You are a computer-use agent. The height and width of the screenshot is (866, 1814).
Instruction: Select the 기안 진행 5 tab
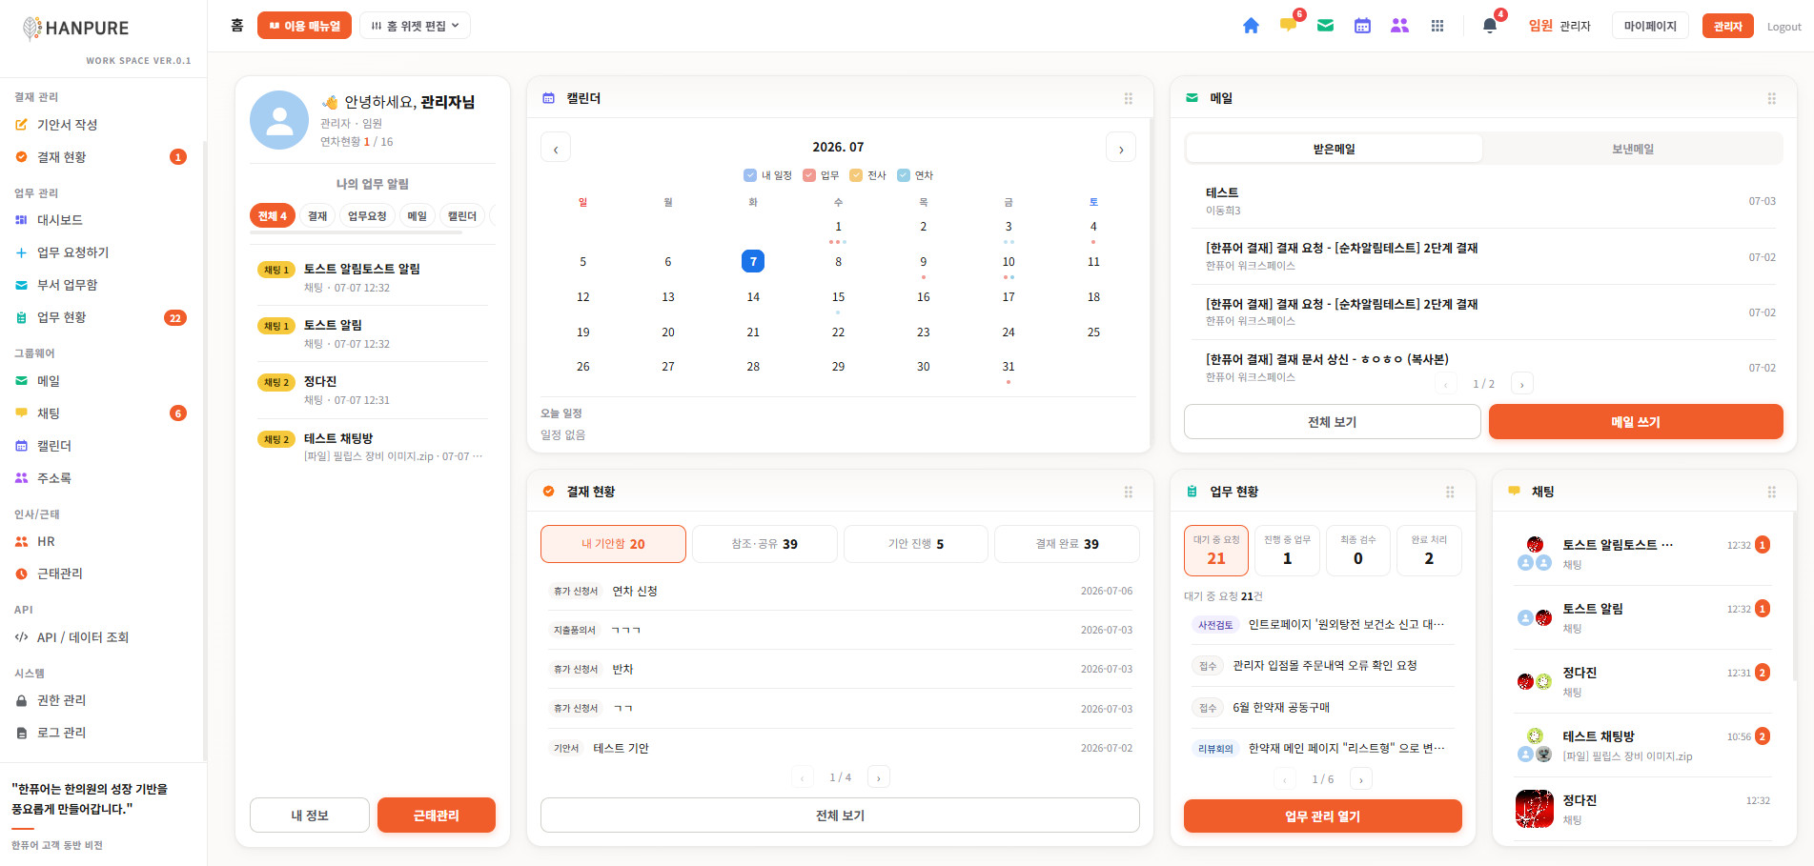[x=916, y=544]
